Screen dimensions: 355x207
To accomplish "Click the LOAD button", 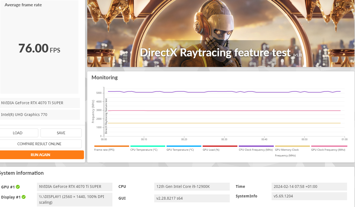I will point(18,133).
